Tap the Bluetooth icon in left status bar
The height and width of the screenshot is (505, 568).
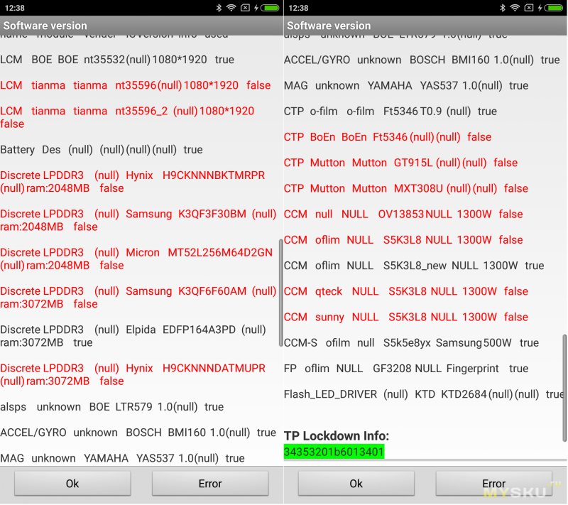(x=219, y=8)
